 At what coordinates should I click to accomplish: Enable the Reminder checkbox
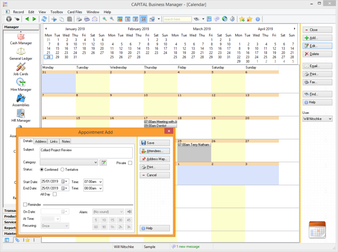point(25,204)
